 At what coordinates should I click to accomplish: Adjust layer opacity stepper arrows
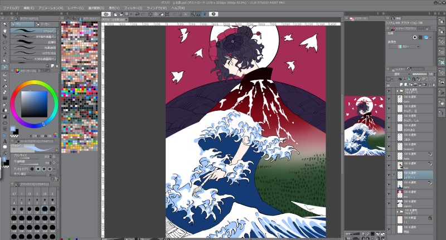click(435, 74)
